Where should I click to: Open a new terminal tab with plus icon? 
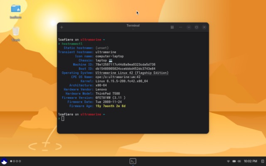[x=62, y=27]
